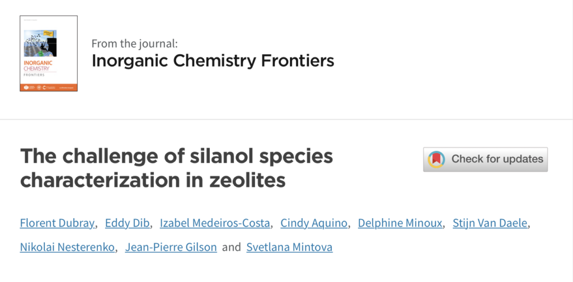This screenshot has height=282, width=573.
Task: Click the Inorganic Chemistry Frontiers cover thumbnail
Action: click(49, 53)
